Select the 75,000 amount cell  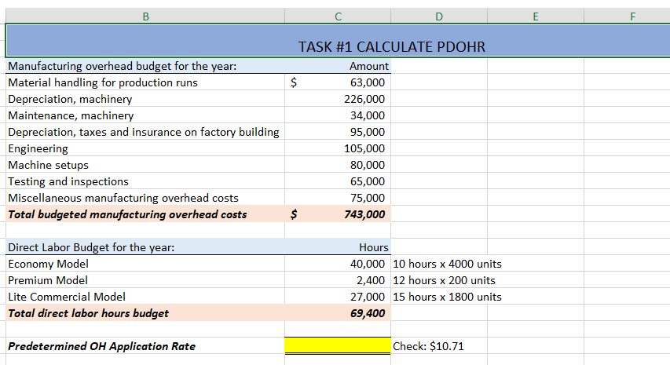coord(338,198)
